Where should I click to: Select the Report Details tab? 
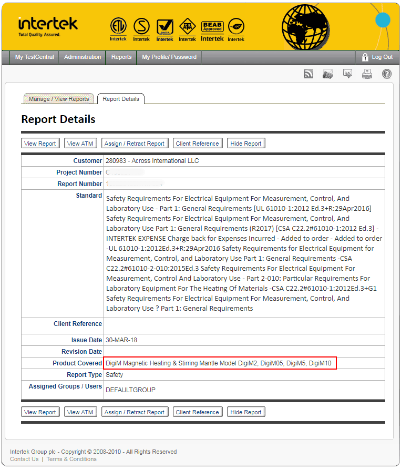click(121, 99)
